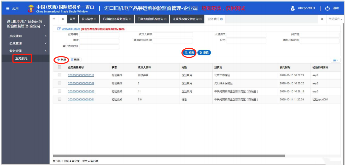Open link 202000000000002009
Viewport: 345px width, 165px height.
point(81,83)
